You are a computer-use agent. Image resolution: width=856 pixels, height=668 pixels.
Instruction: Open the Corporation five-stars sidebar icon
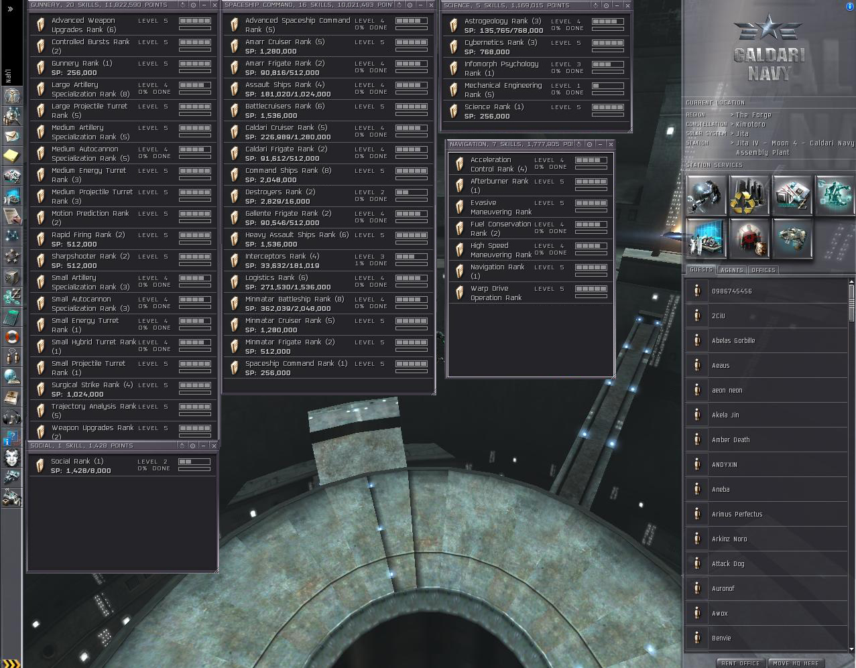pos(11,256)
